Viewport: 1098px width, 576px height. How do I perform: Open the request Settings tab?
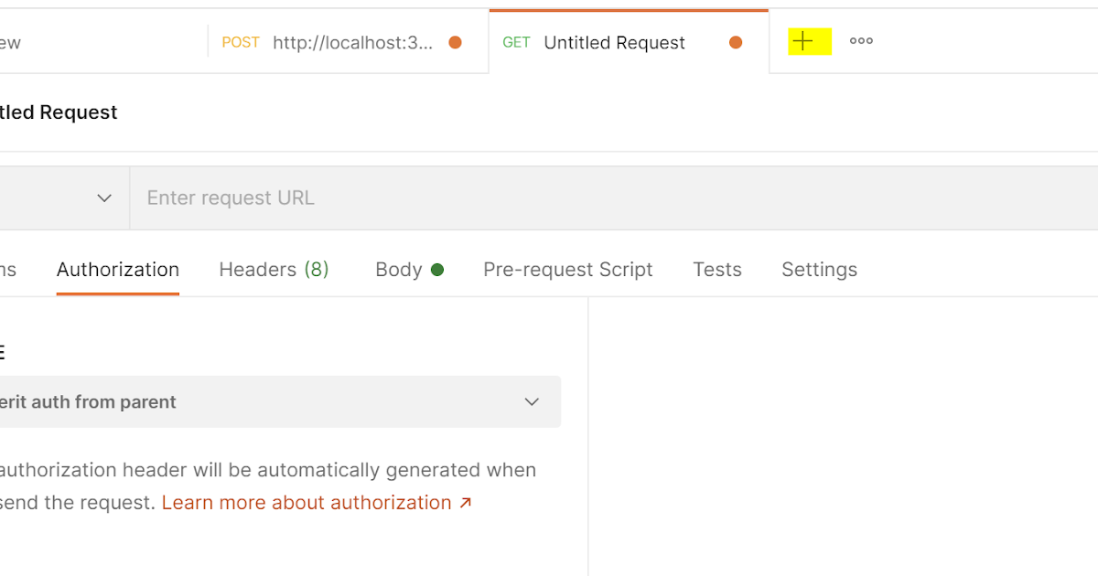click(x=819, y=269)
